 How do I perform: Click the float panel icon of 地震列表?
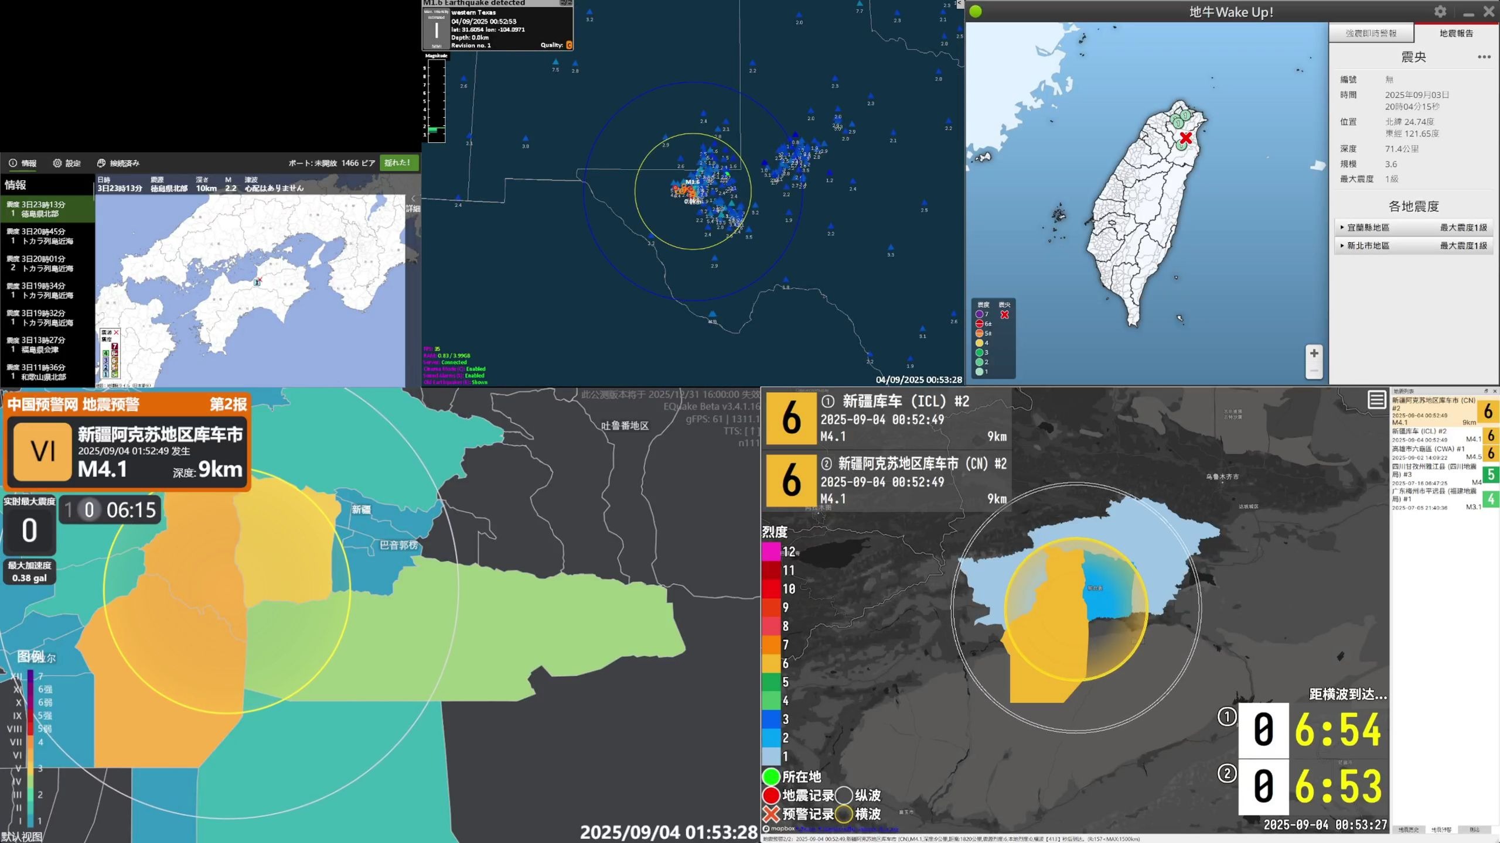click(1485, 391)
